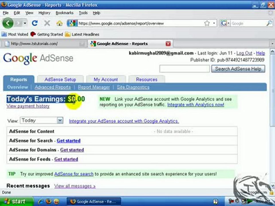Open Advanced Reports sub-tab
Image resolution: width=275 pixels, height=206 pixels.
click(x=53, y=87)
